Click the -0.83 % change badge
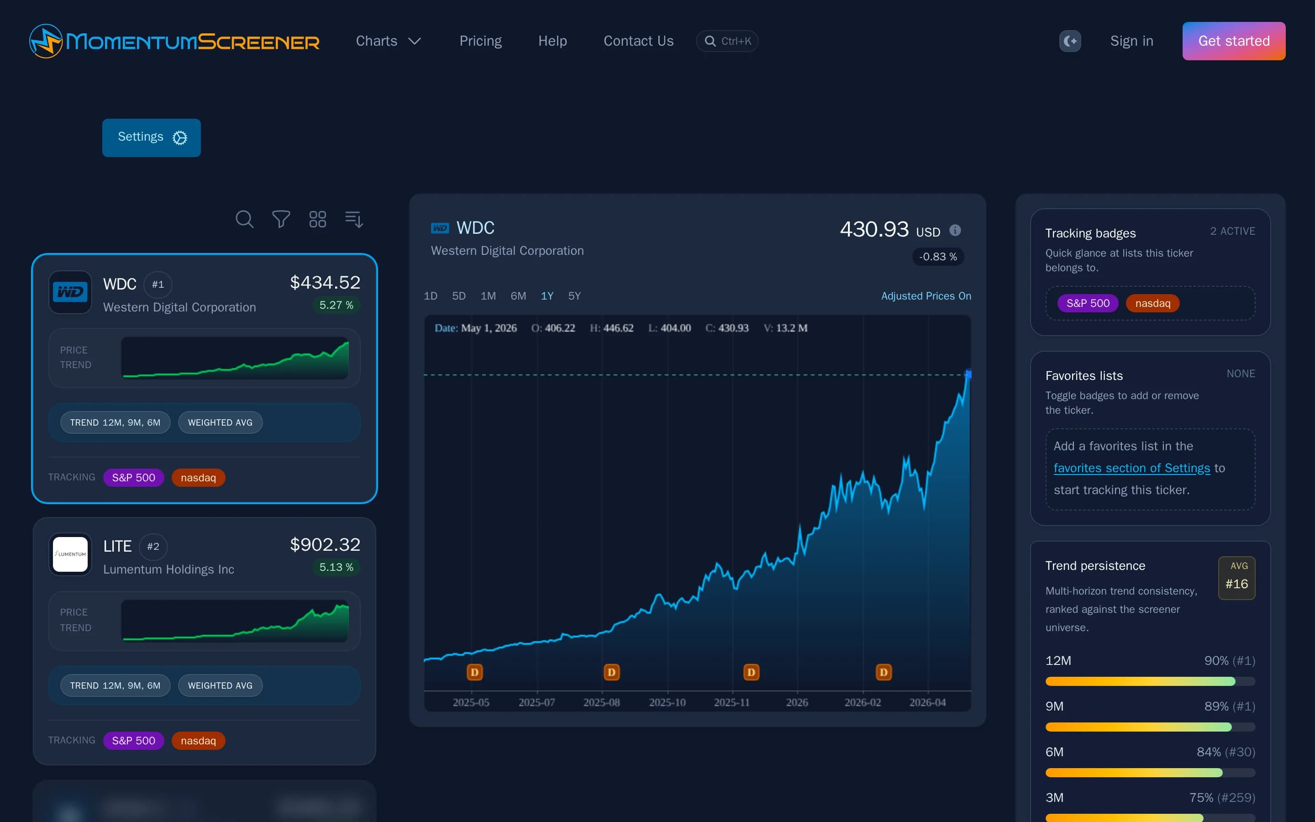The image size is (1315, 822). [938, 257]
